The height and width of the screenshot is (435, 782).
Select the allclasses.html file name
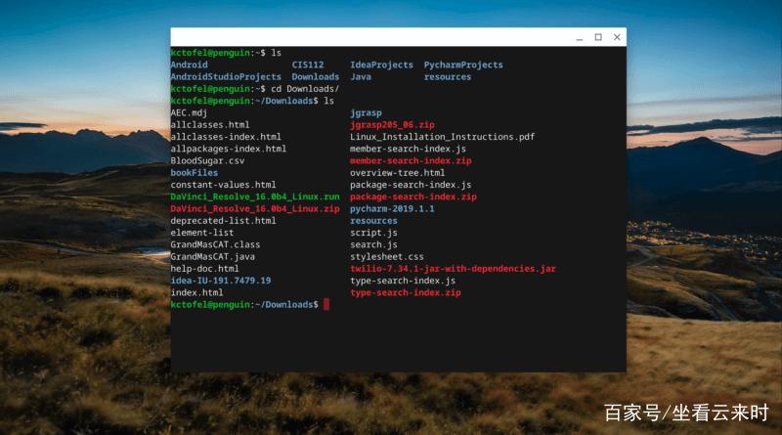click(x=210, y=125)
